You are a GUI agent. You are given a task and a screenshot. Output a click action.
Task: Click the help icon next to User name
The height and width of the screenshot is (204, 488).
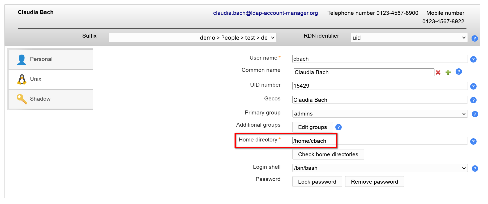(x=473, y=59)
